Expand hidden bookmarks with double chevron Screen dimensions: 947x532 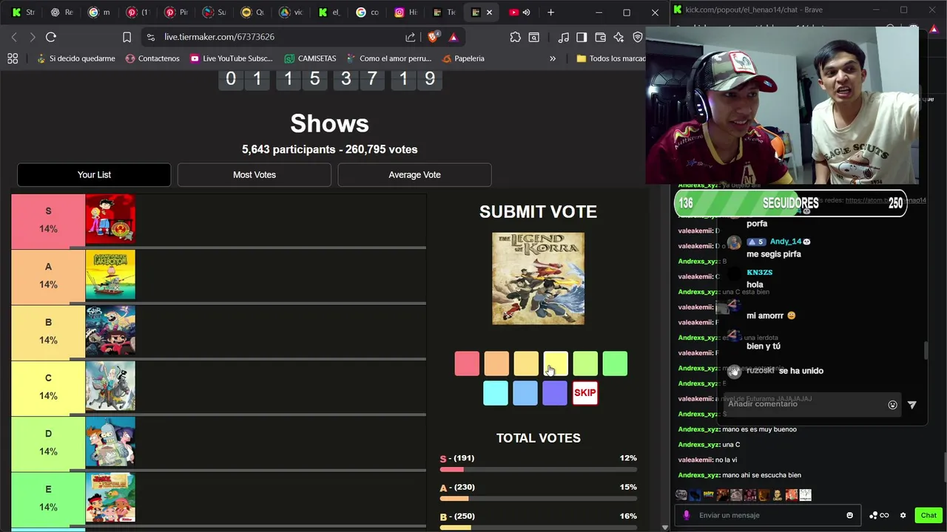552,58
